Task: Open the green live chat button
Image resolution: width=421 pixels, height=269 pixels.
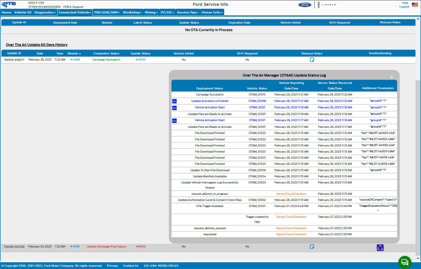Action: point(404,262)
